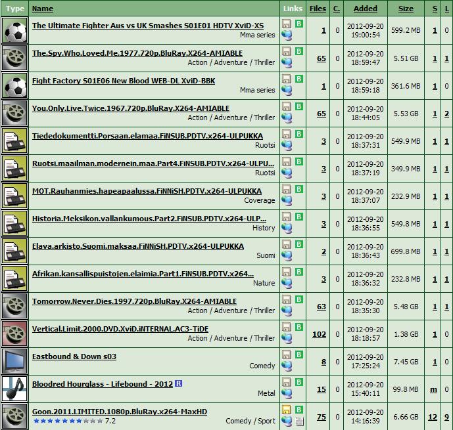
Task: Click leechers count 9 for Goon.2011
Action: coord(446,417)
